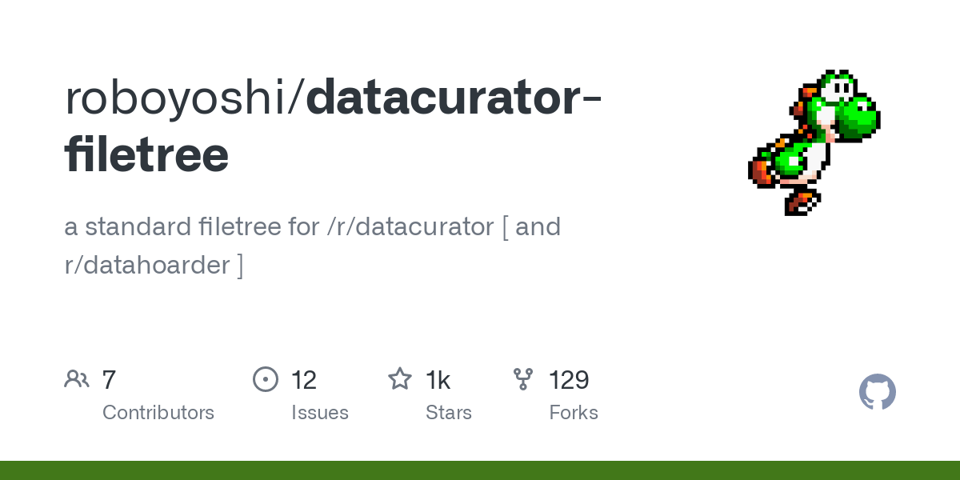
Task: Click the 129 fork count
Action: tap(569, 380)
